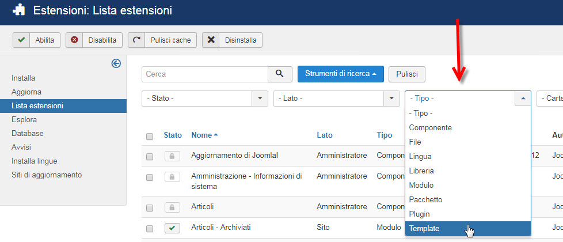Collapse sidebar with the blue arrow icon
The width and height of the screenshot is (563, 242).
[116, 64]
